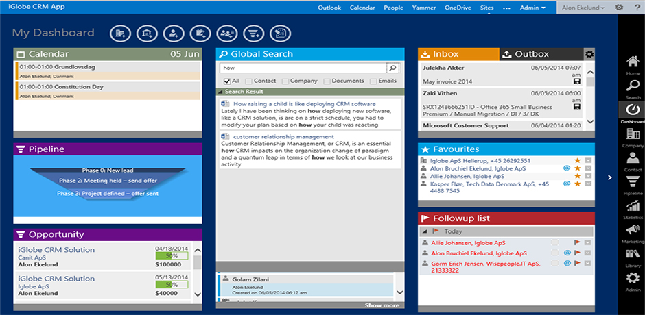645x315 pixels.
Task: Click the Phase 2: Meeting held funnel segment
Action: tap(108, 180)
